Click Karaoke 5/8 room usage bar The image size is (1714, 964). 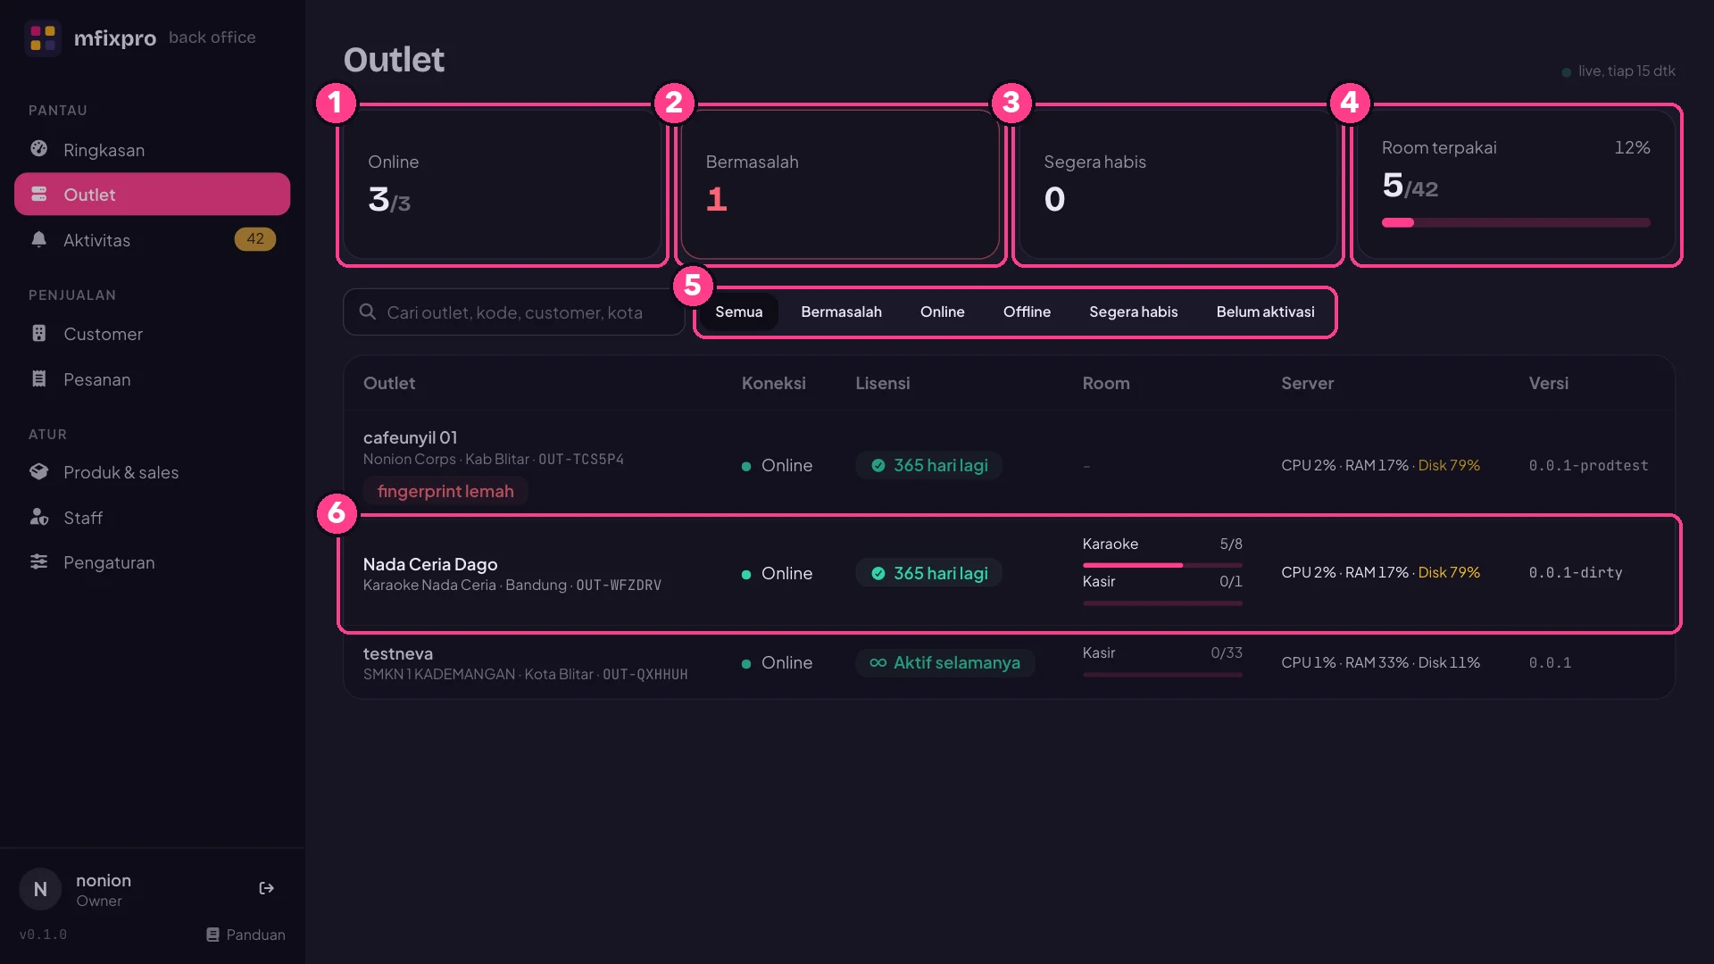(1162, 565)
